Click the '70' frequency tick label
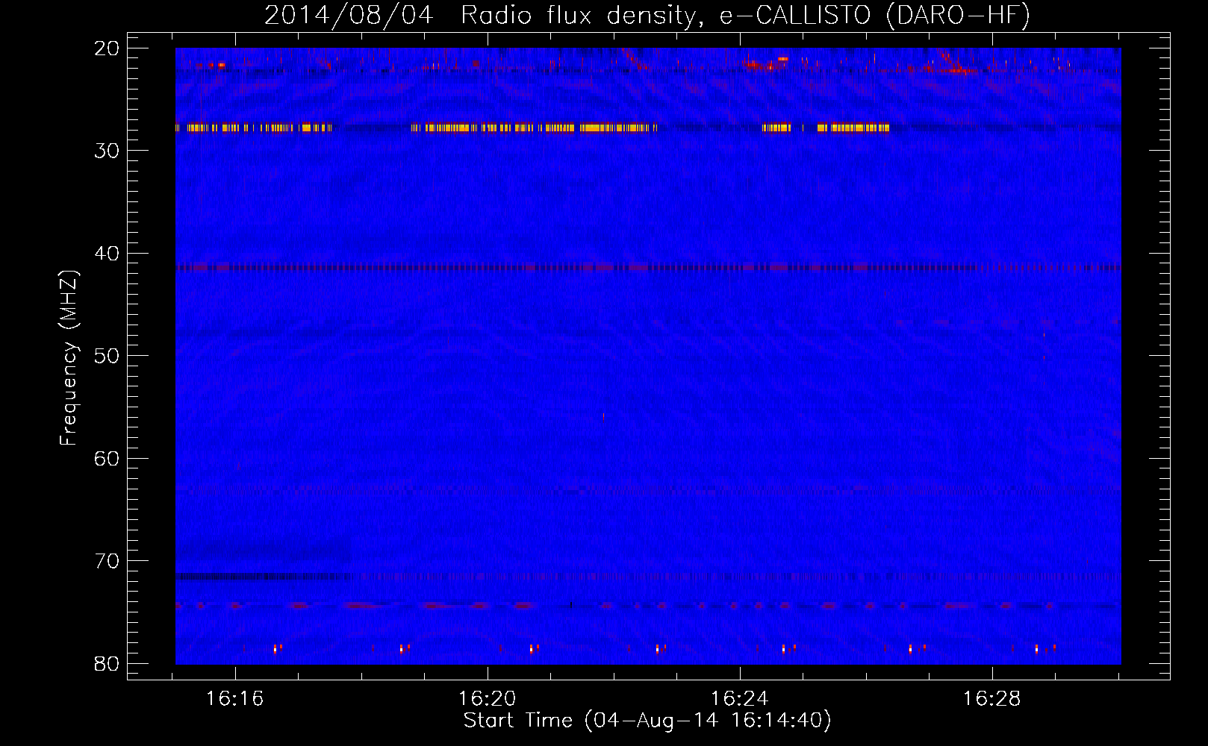 pyautogui.click(x=107, y=561)
